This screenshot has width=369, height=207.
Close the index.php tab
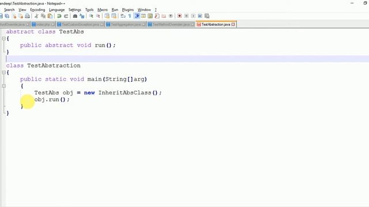tap(52, 24)
